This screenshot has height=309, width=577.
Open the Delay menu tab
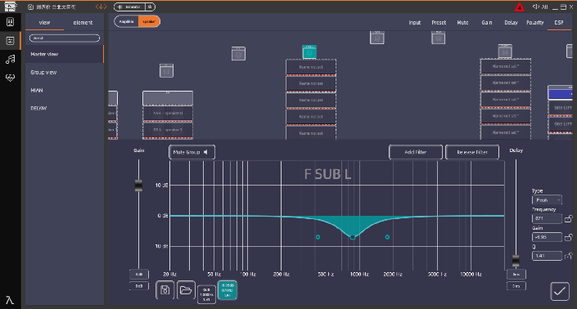[x=511, y=23]
